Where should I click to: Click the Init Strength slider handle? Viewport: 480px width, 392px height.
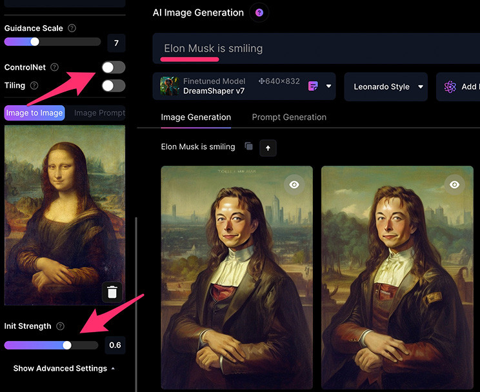[x=67, y=345]
